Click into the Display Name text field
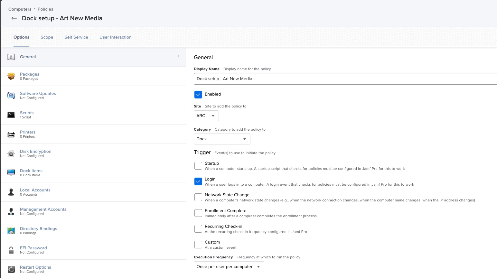Image resolution: width=497 pixels, height=278 pixels. (x=345, y=79)
